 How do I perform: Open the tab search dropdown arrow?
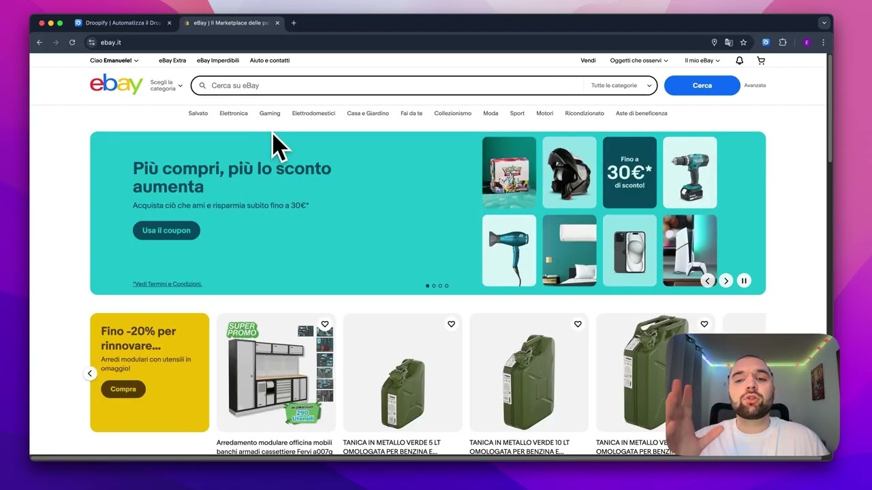click(x=824, y=23)
